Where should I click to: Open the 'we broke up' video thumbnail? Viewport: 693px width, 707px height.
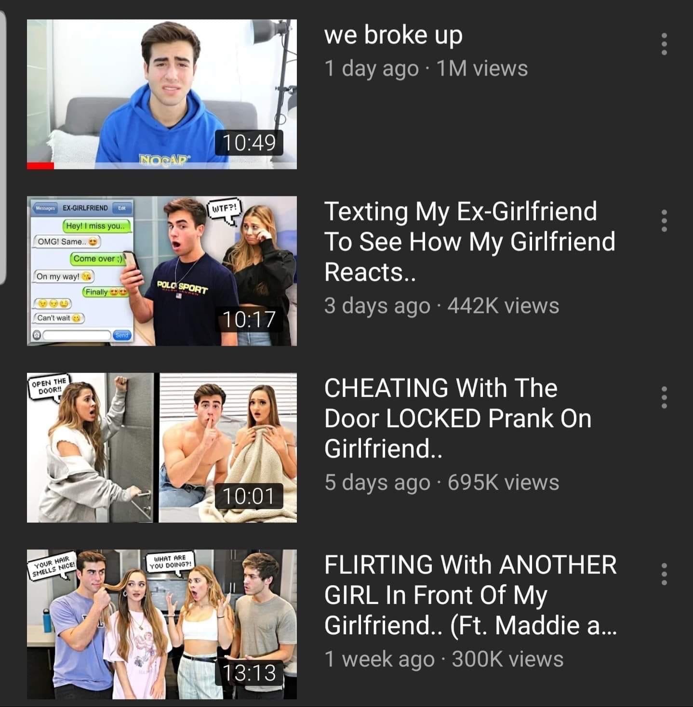click(162, 94)
